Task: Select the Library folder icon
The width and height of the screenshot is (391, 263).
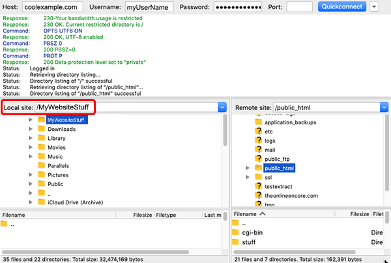Action: point(42,138)
